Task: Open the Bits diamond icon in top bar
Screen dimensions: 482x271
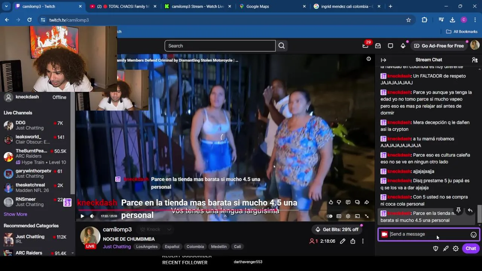Action: tap(403, 46)
